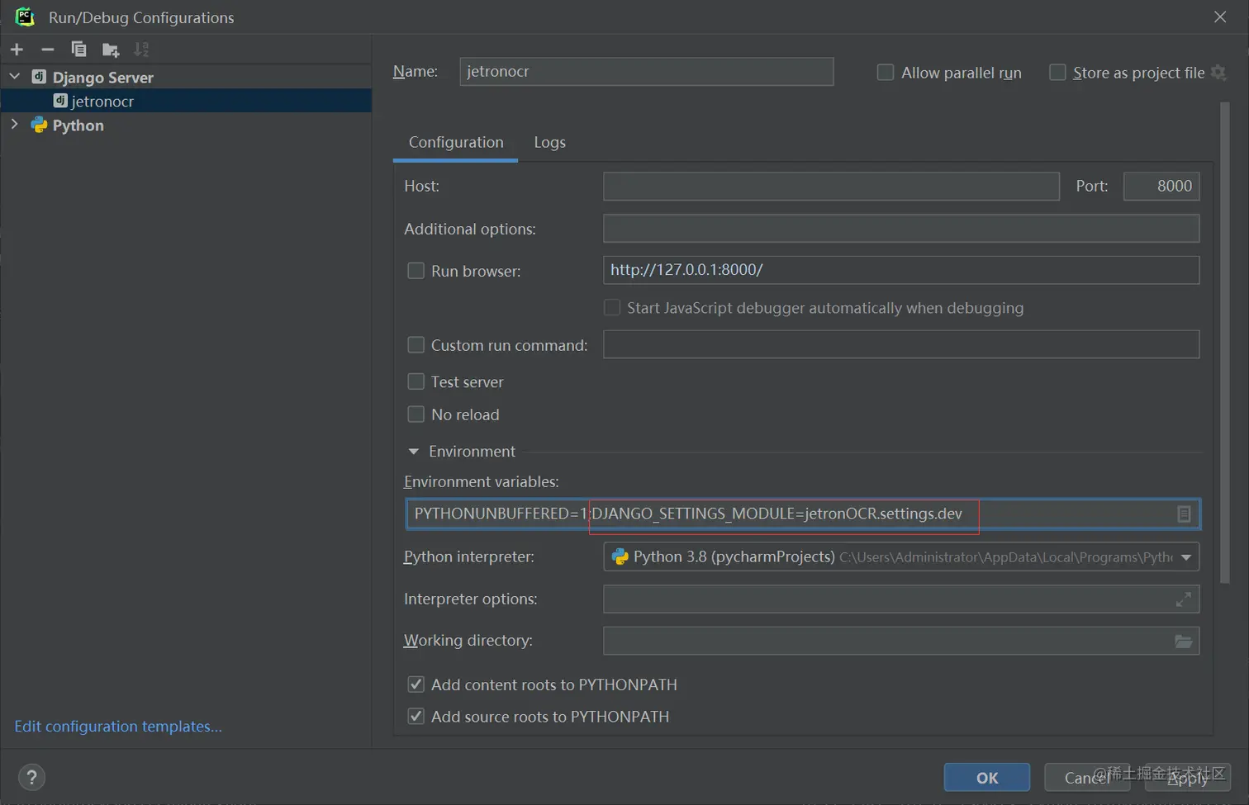Click the Additional options field
Image resolution: width=1249 pixels, height=805 pixels.
pos(901,229)
